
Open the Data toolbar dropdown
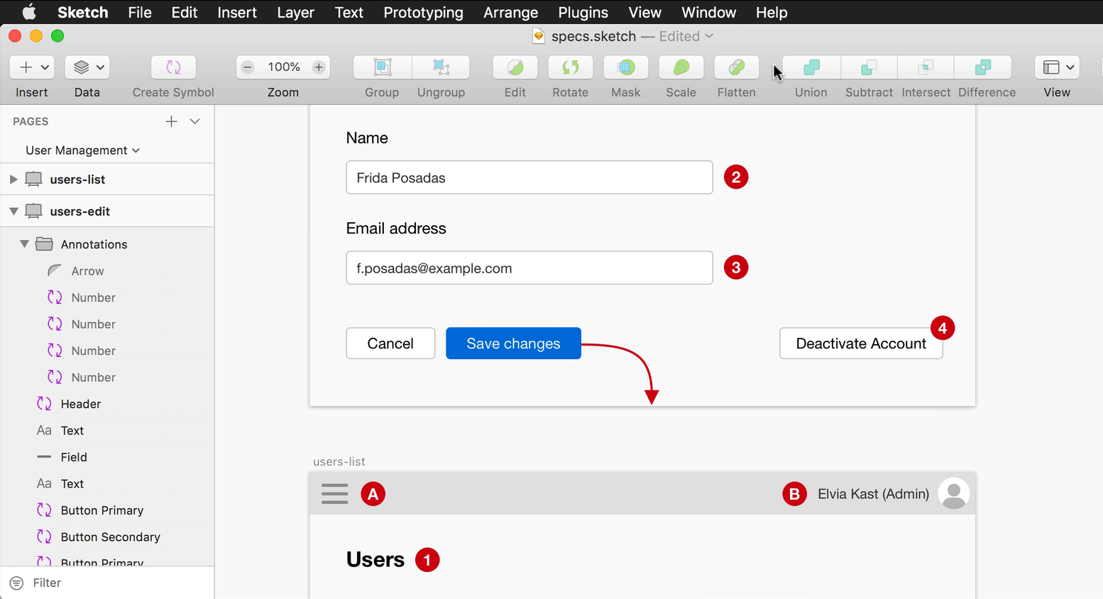[x=87, y=67]
